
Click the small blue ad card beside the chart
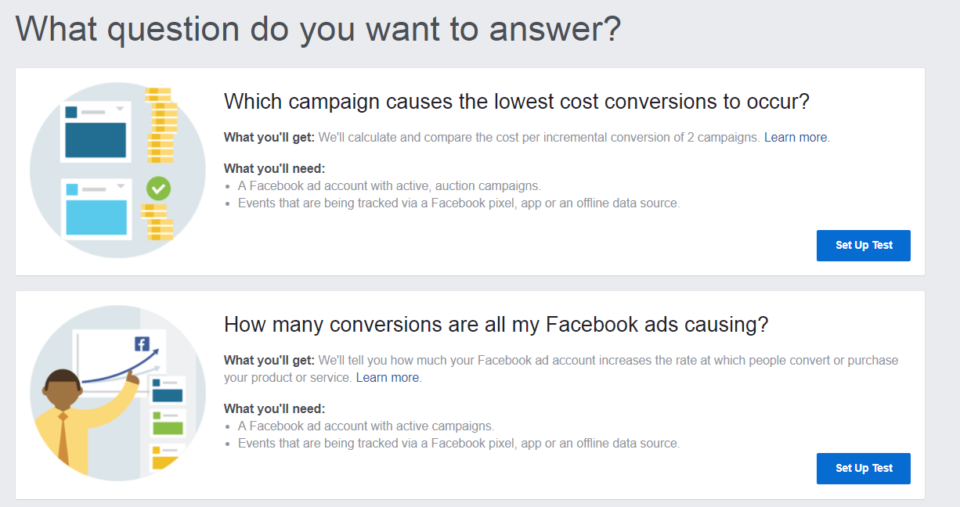pos(168,390)
